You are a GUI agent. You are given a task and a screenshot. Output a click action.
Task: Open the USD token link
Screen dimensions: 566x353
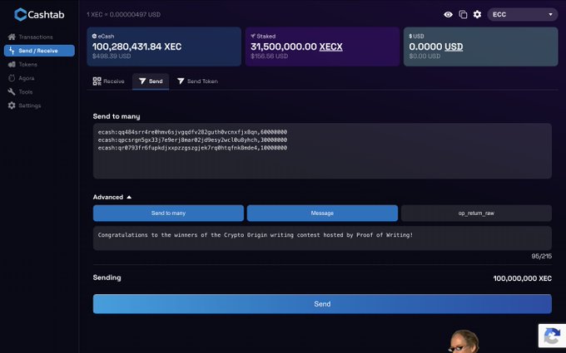click(454, 47)
